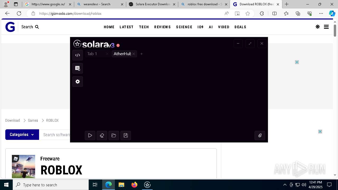Add page to favorites star icon
Screen dimensions: 338x190
click(x=248, y=13)
